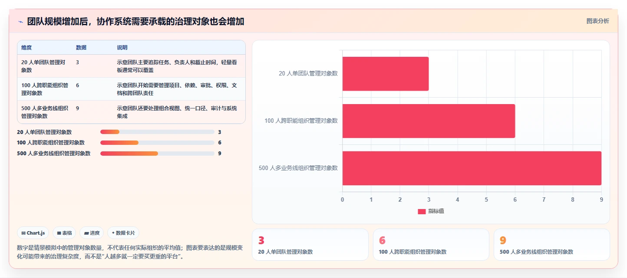Select the 表格 tag chip

(x=64, y=233)
